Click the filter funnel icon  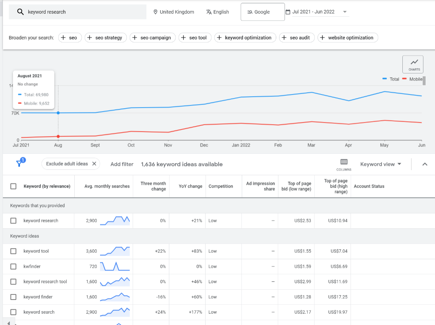pyautogui.click(x=20, y=163)
